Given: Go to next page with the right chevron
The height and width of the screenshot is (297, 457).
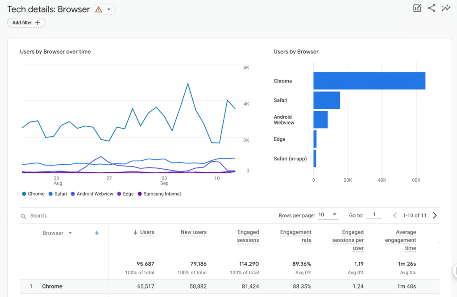Looking at the screenshot, I should [435, 215].
